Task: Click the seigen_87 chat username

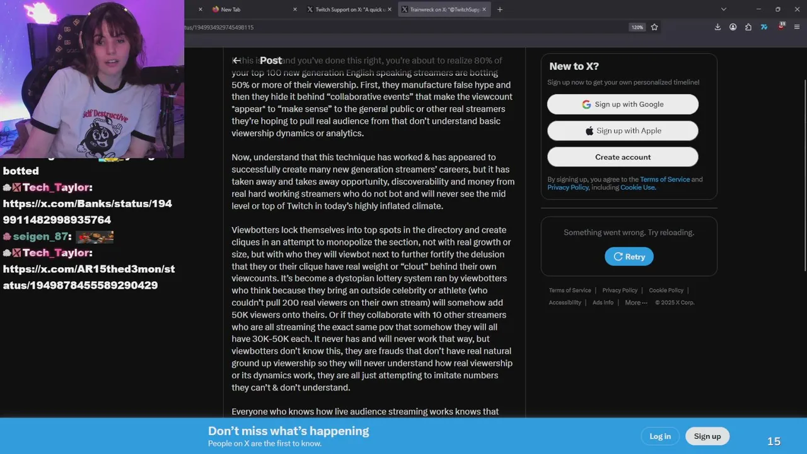Action: 40,236
